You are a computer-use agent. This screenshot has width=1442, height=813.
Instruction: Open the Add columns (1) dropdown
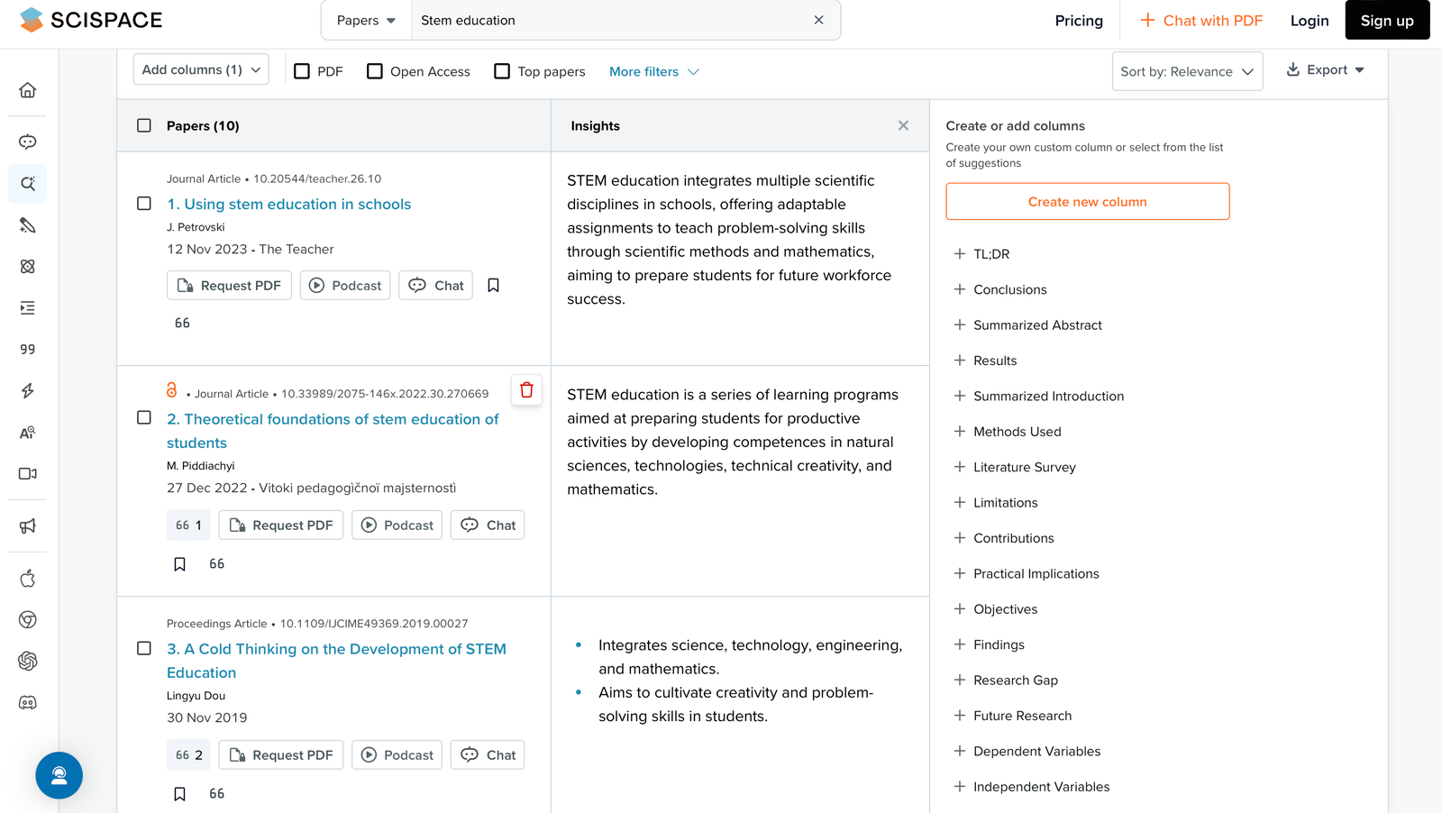(201, 69)
